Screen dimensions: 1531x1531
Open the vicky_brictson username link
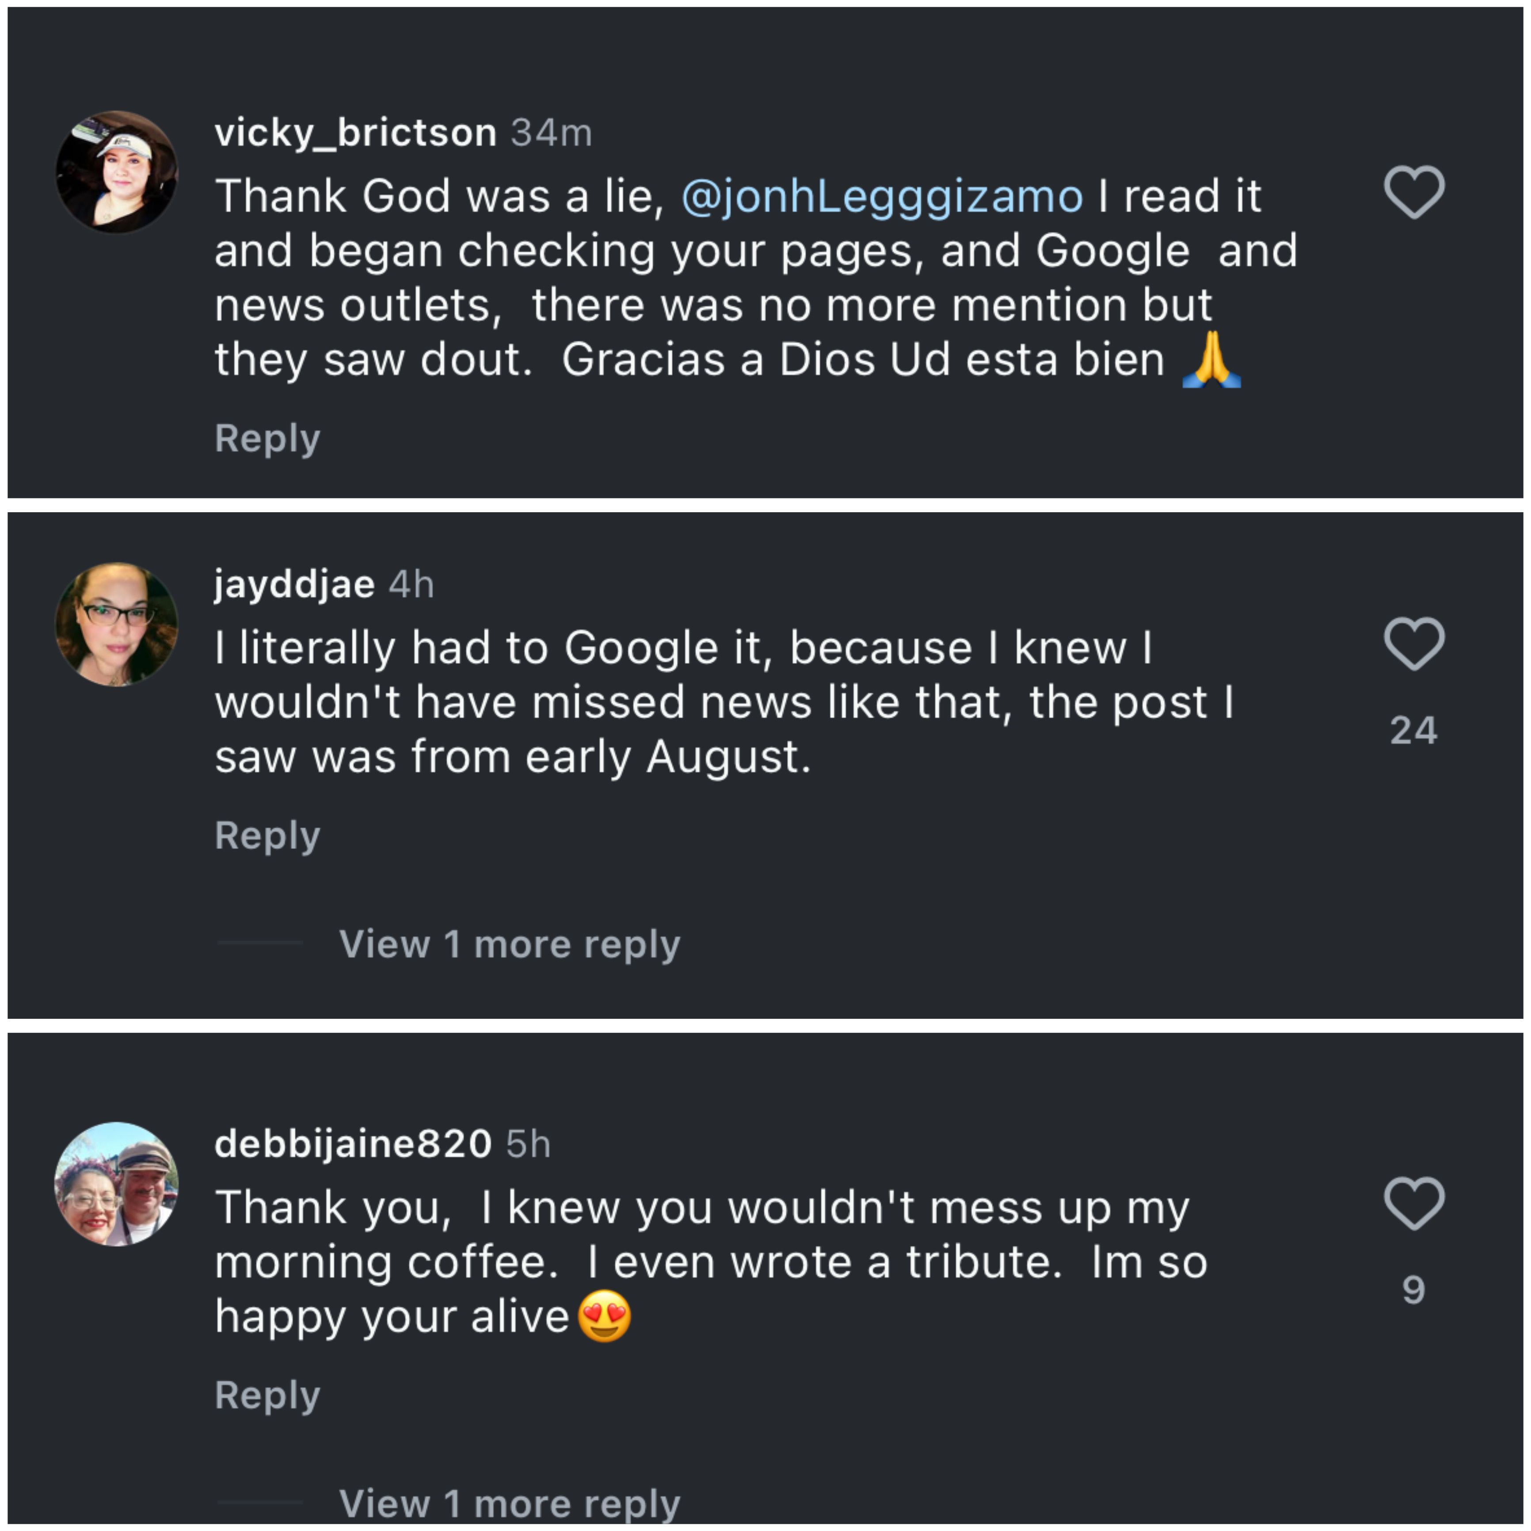(355, 132)
